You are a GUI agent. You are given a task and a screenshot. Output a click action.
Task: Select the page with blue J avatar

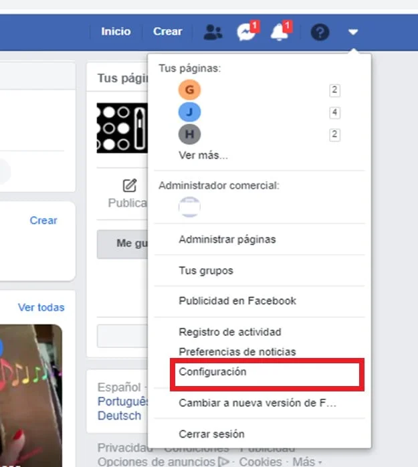coord(189,112)
